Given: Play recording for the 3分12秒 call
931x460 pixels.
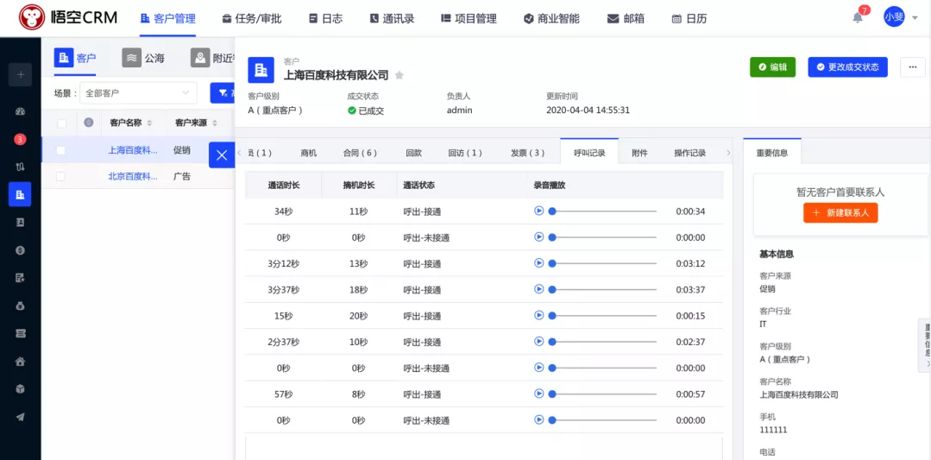Looking at the screenshot, I should click(x=539, y=263).
